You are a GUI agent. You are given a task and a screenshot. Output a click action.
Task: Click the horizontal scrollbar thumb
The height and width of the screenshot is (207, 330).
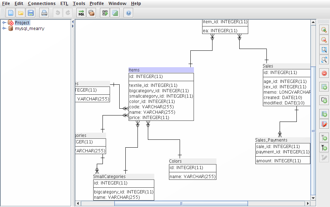[181, 203]
